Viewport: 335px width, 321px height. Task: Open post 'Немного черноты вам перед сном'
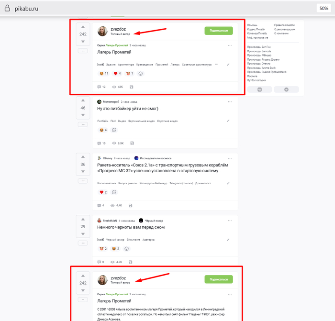click(x=131, y=227)
